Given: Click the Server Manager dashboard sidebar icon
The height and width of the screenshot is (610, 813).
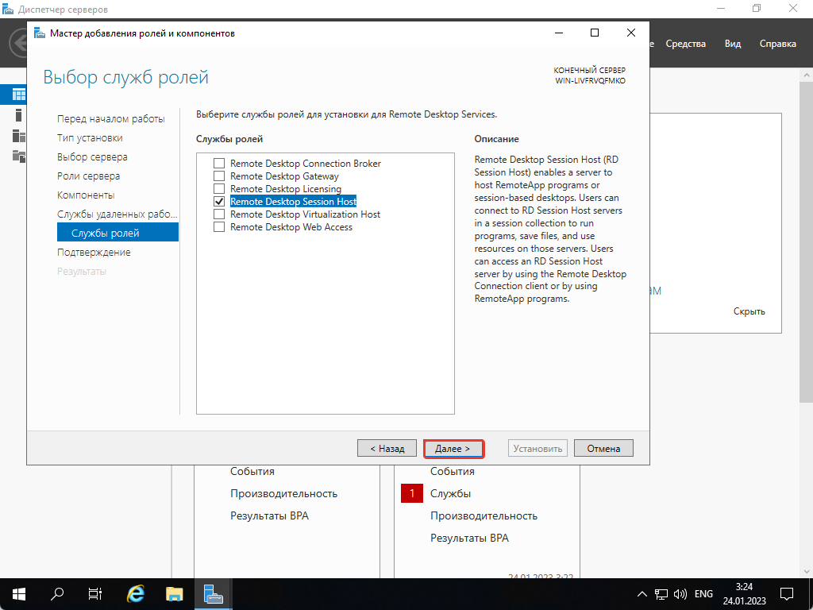Looking at the screenshot, I should coord(17,95).
